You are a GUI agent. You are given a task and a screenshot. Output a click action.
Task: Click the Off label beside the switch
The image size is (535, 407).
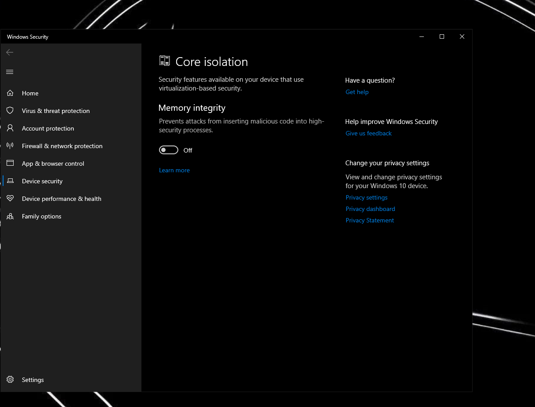(188, 150)
